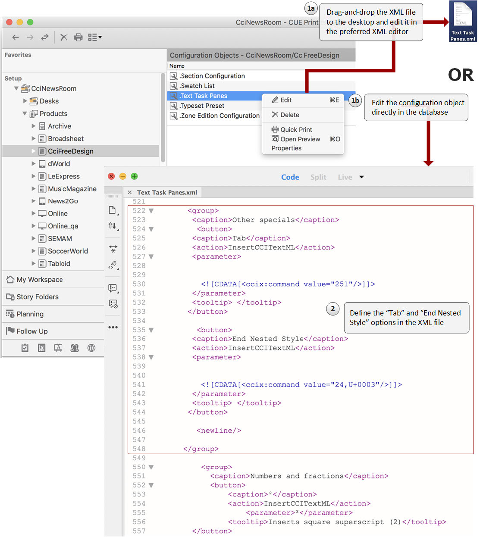
Task: Expand the Desks tree node
Action: tap(25, 101)
